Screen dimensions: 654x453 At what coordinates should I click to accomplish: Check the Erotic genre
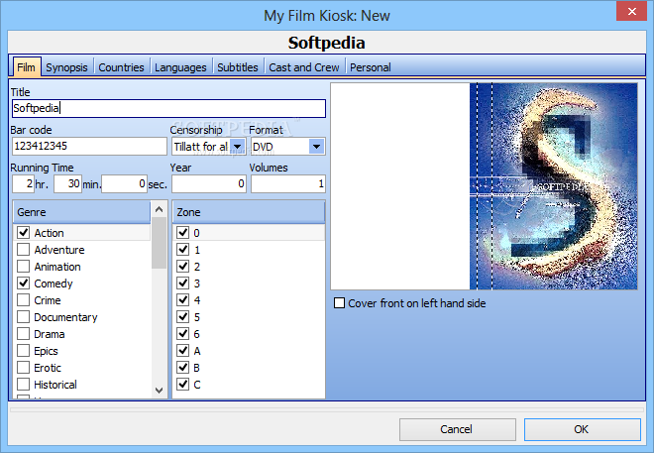24,368
